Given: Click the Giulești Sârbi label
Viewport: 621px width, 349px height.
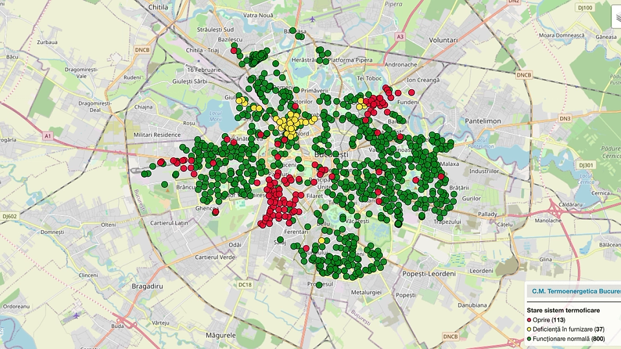Looking at the screenshot, I should [x=190, y=81].
